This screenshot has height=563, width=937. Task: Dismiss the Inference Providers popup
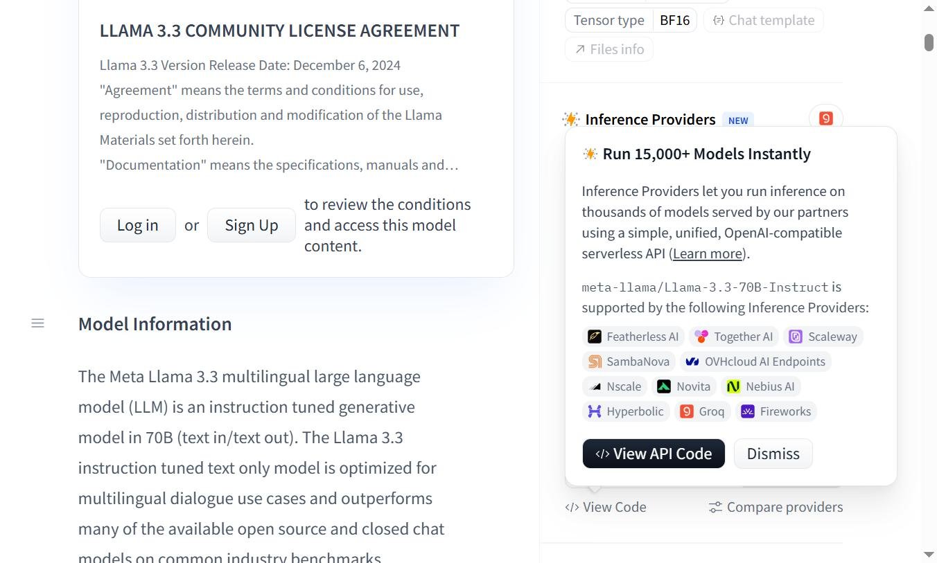(x=773, y=454)
